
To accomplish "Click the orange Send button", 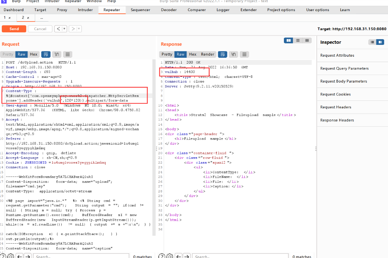I will [x=14, y=29].
